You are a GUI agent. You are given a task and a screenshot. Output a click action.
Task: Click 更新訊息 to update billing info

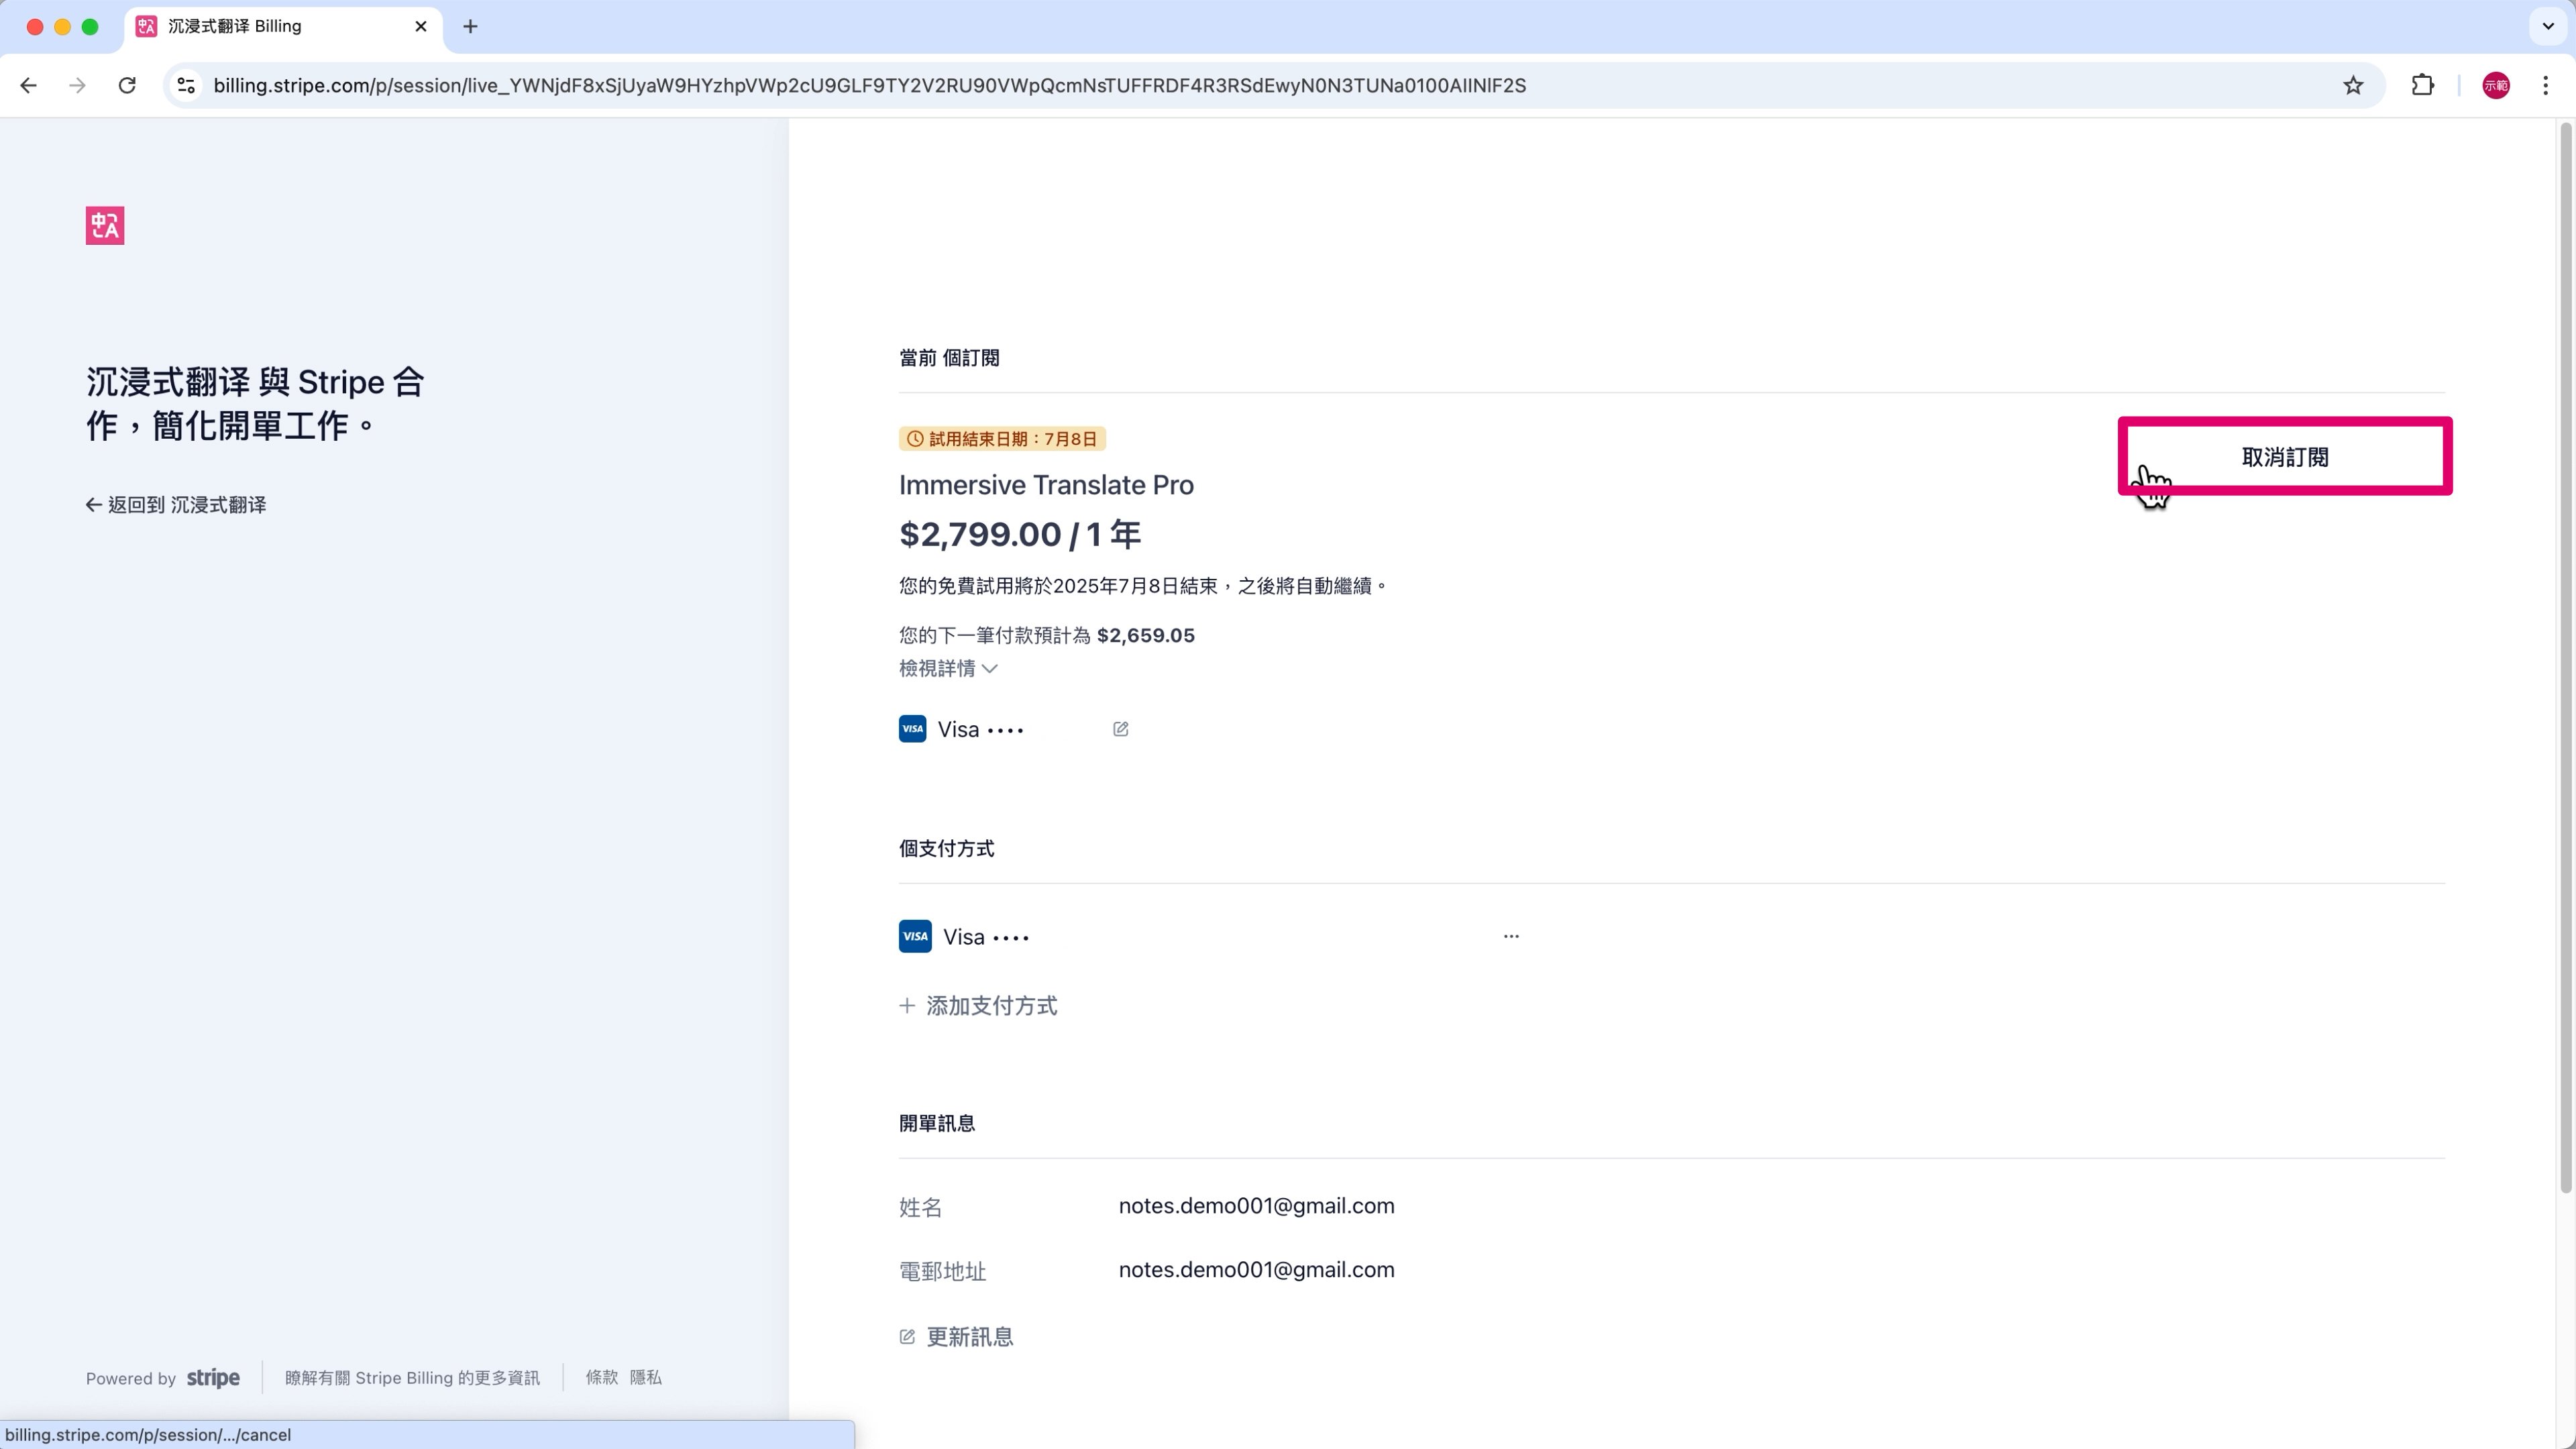pos(957,1337)
